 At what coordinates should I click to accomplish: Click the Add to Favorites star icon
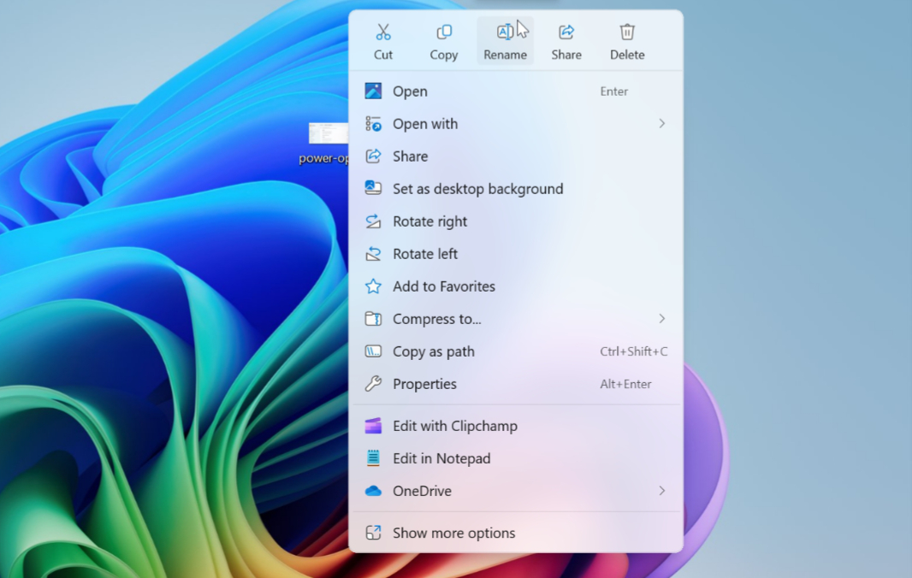pos(373,286)
